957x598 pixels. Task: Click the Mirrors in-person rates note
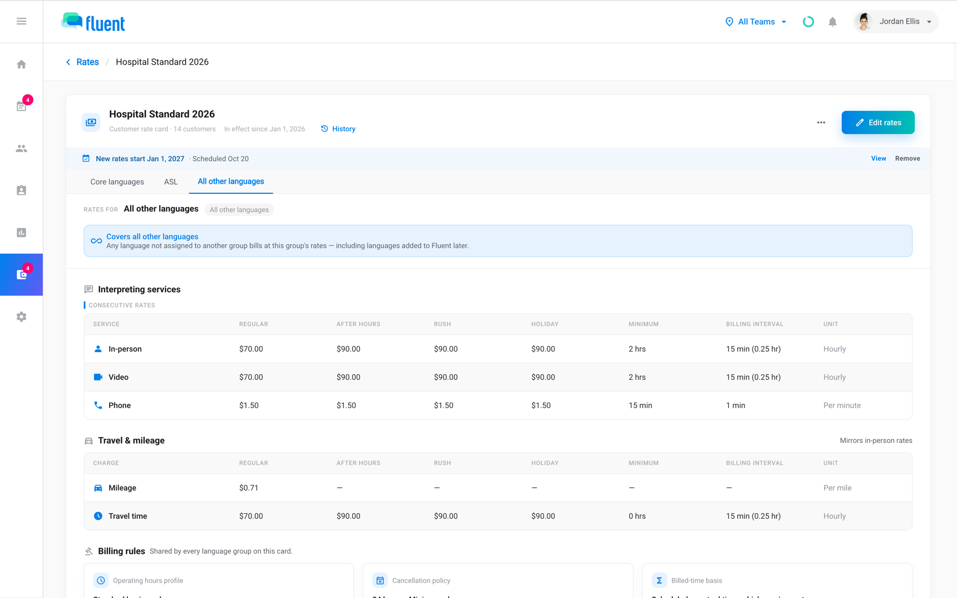click(x=876, y=441)
